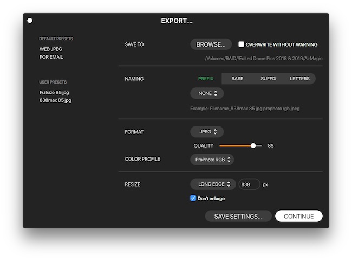
Task: Open the JPEG format dropdown
Action: tap(207, 132)
